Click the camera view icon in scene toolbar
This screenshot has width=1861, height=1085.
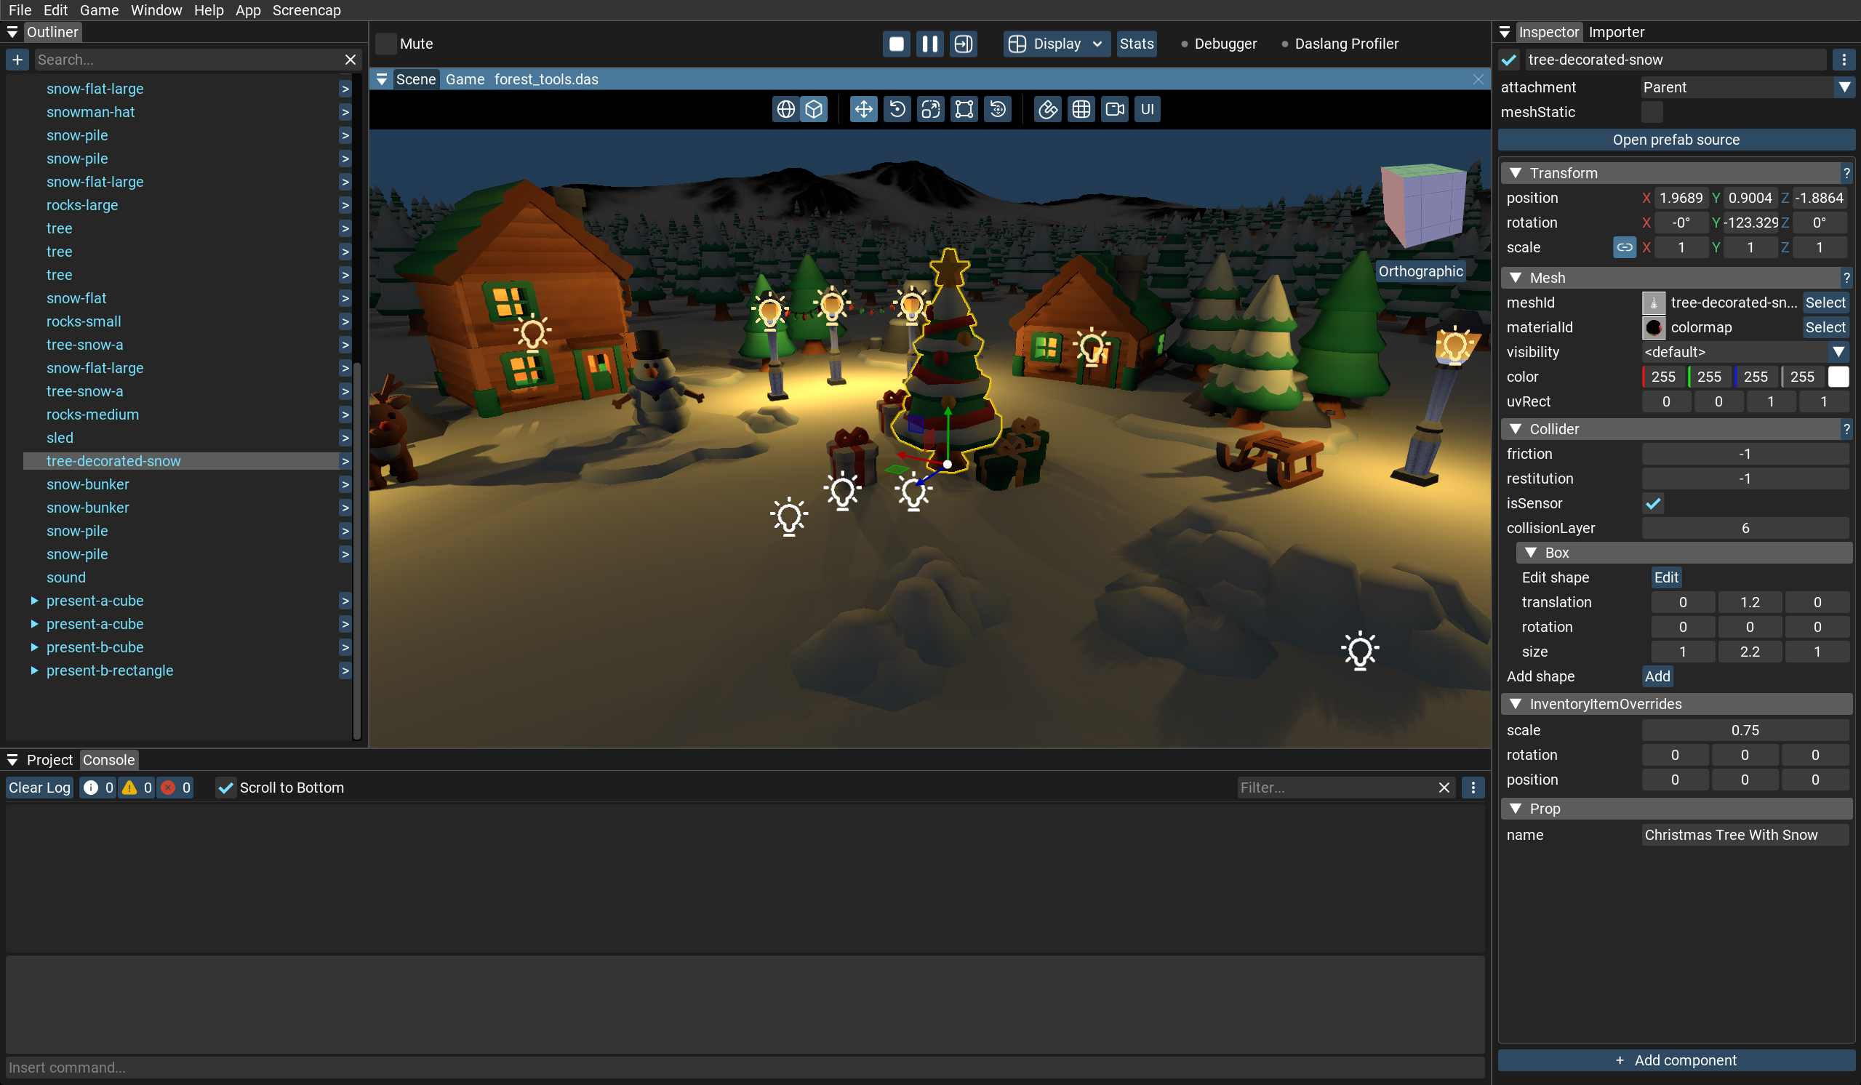[1114, 109]
